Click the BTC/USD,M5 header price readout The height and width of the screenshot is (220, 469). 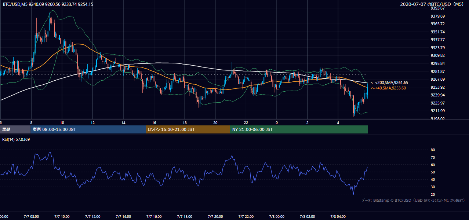48,4
